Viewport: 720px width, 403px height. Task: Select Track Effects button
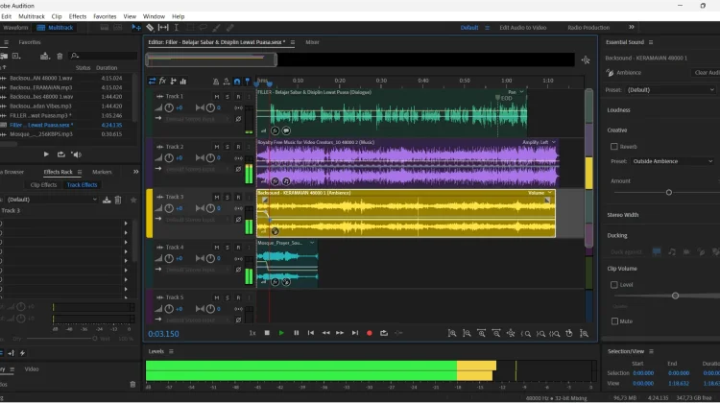[x=82, y=185]
